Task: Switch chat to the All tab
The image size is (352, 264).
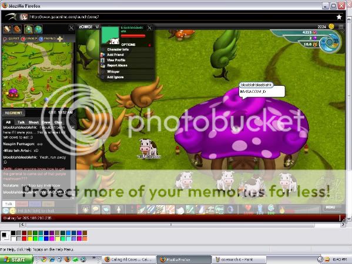Action: click(x=8, y=122)
